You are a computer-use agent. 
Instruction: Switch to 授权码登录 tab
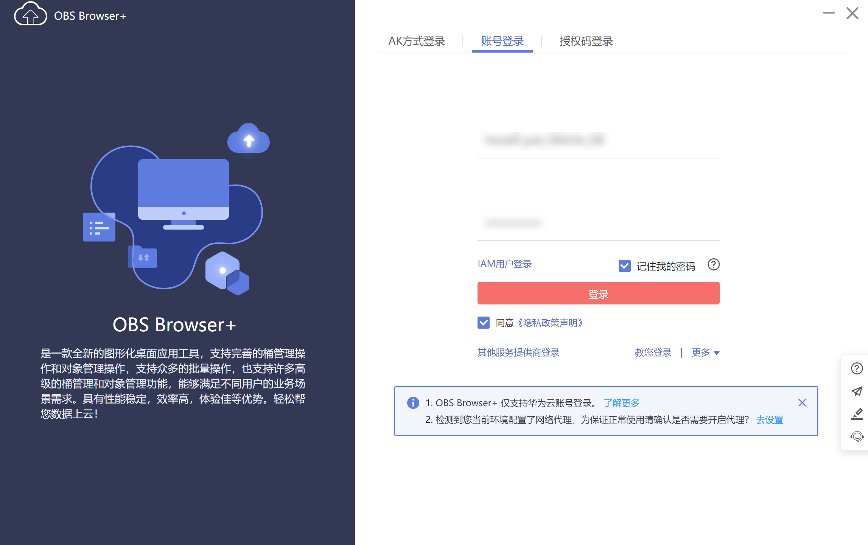(x=586, y=41)
